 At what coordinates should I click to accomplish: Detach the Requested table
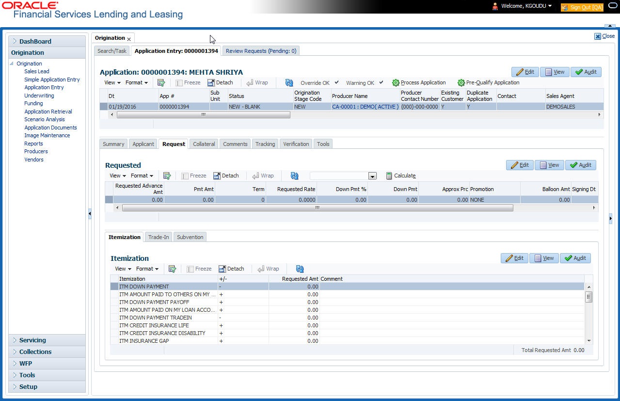coord(226,176)
